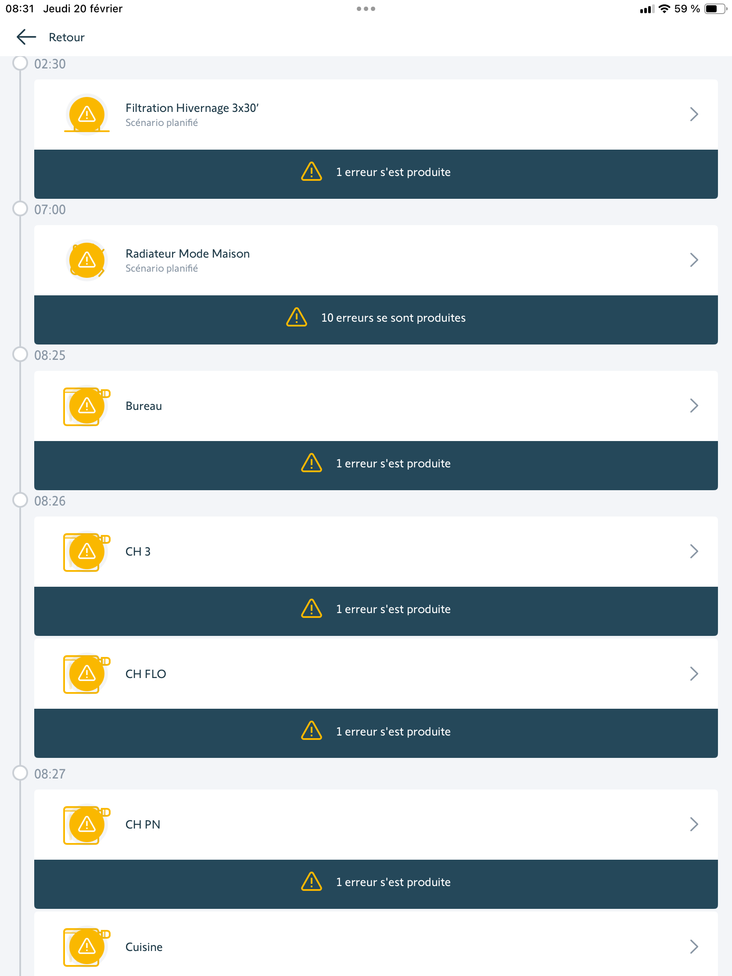Expand Radiateur Mode Maison with chevron
The image size is (732, 976).
tap(694, 260)
